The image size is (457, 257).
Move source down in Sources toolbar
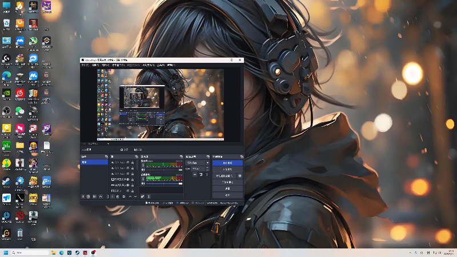135,196
